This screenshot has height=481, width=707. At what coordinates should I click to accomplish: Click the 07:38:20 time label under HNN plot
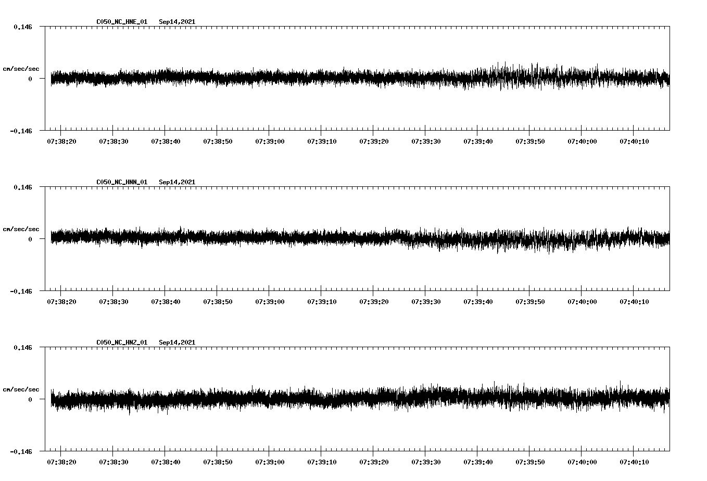61,302
